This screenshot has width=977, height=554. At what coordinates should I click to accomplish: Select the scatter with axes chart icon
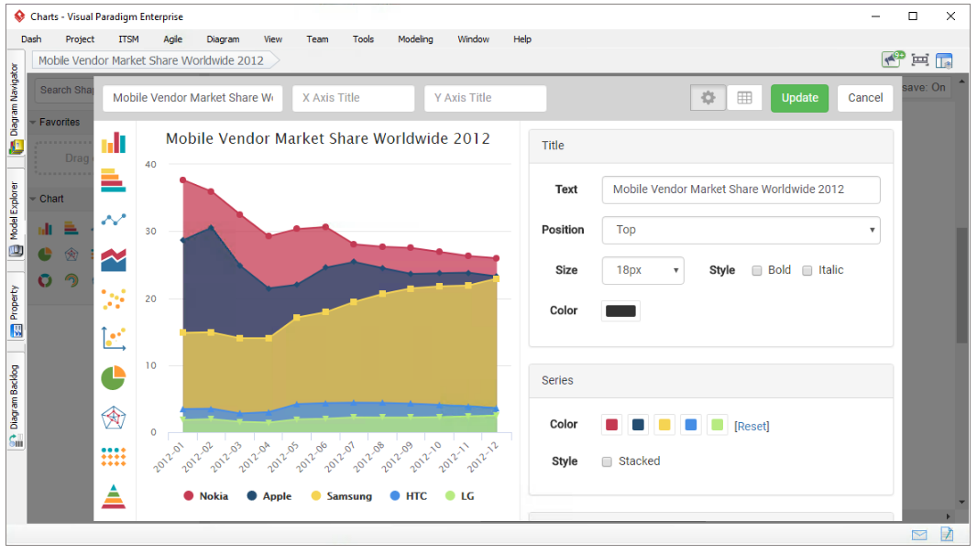pos(114,338)
